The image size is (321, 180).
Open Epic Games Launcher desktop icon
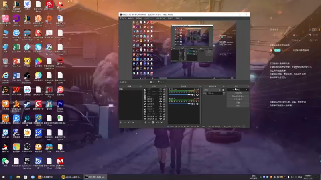27,163
